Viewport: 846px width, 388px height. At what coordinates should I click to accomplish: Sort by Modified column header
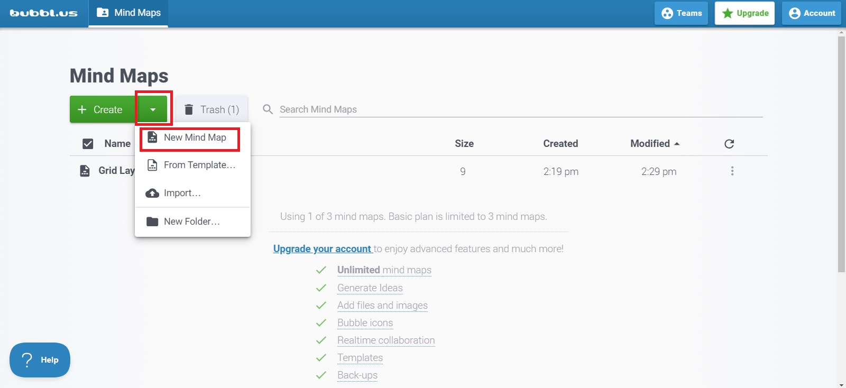(x=655, y=144)
